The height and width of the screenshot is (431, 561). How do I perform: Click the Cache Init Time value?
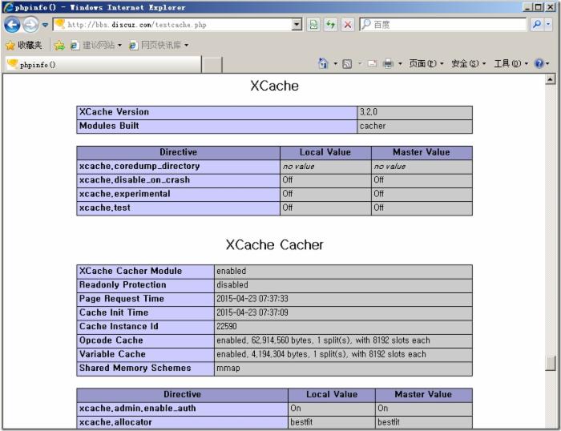click(252, 312)
